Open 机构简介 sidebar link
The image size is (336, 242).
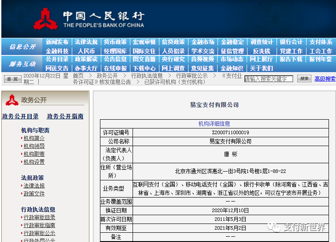(x=34, y=138)
